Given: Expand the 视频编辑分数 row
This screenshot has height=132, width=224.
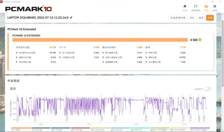Looking at the screenshot, I should pos(103,62).
